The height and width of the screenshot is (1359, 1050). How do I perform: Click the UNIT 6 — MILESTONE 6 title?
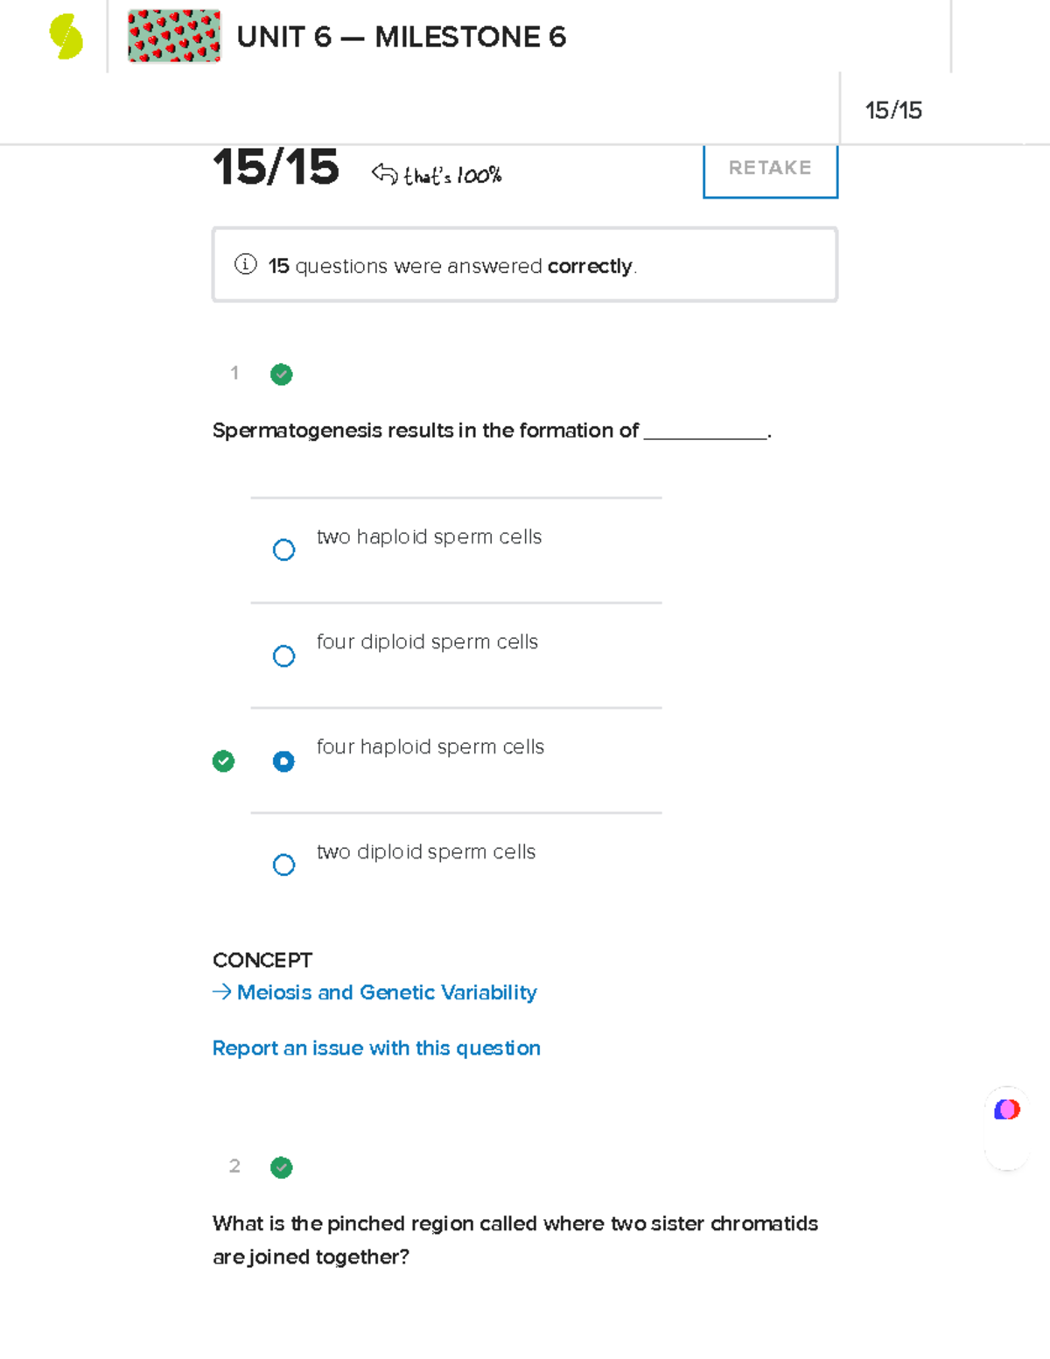pyautogui.click(x=401, y=38)
